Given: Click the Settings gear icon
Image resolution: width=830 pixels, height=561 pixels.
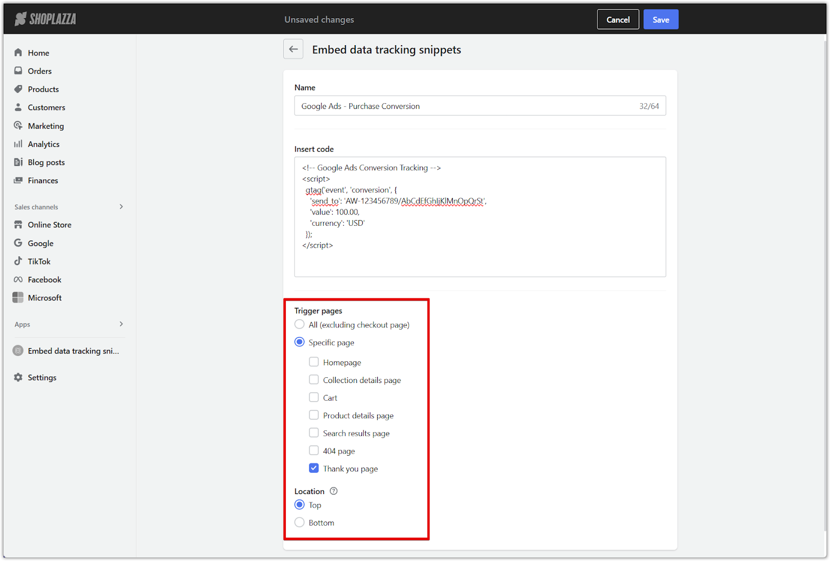Looking at the screenshot, I should tap(18, 377).
